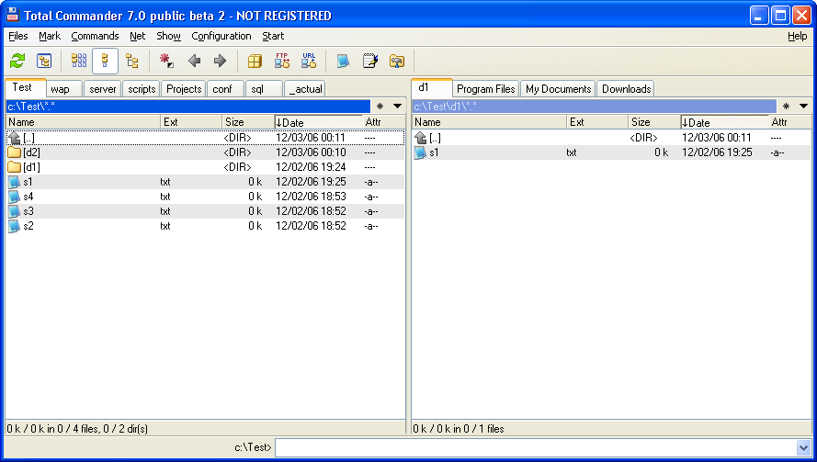This screenshot has width=817, height=462.
Task: Select s1 file in left panel
Action: 205,182
